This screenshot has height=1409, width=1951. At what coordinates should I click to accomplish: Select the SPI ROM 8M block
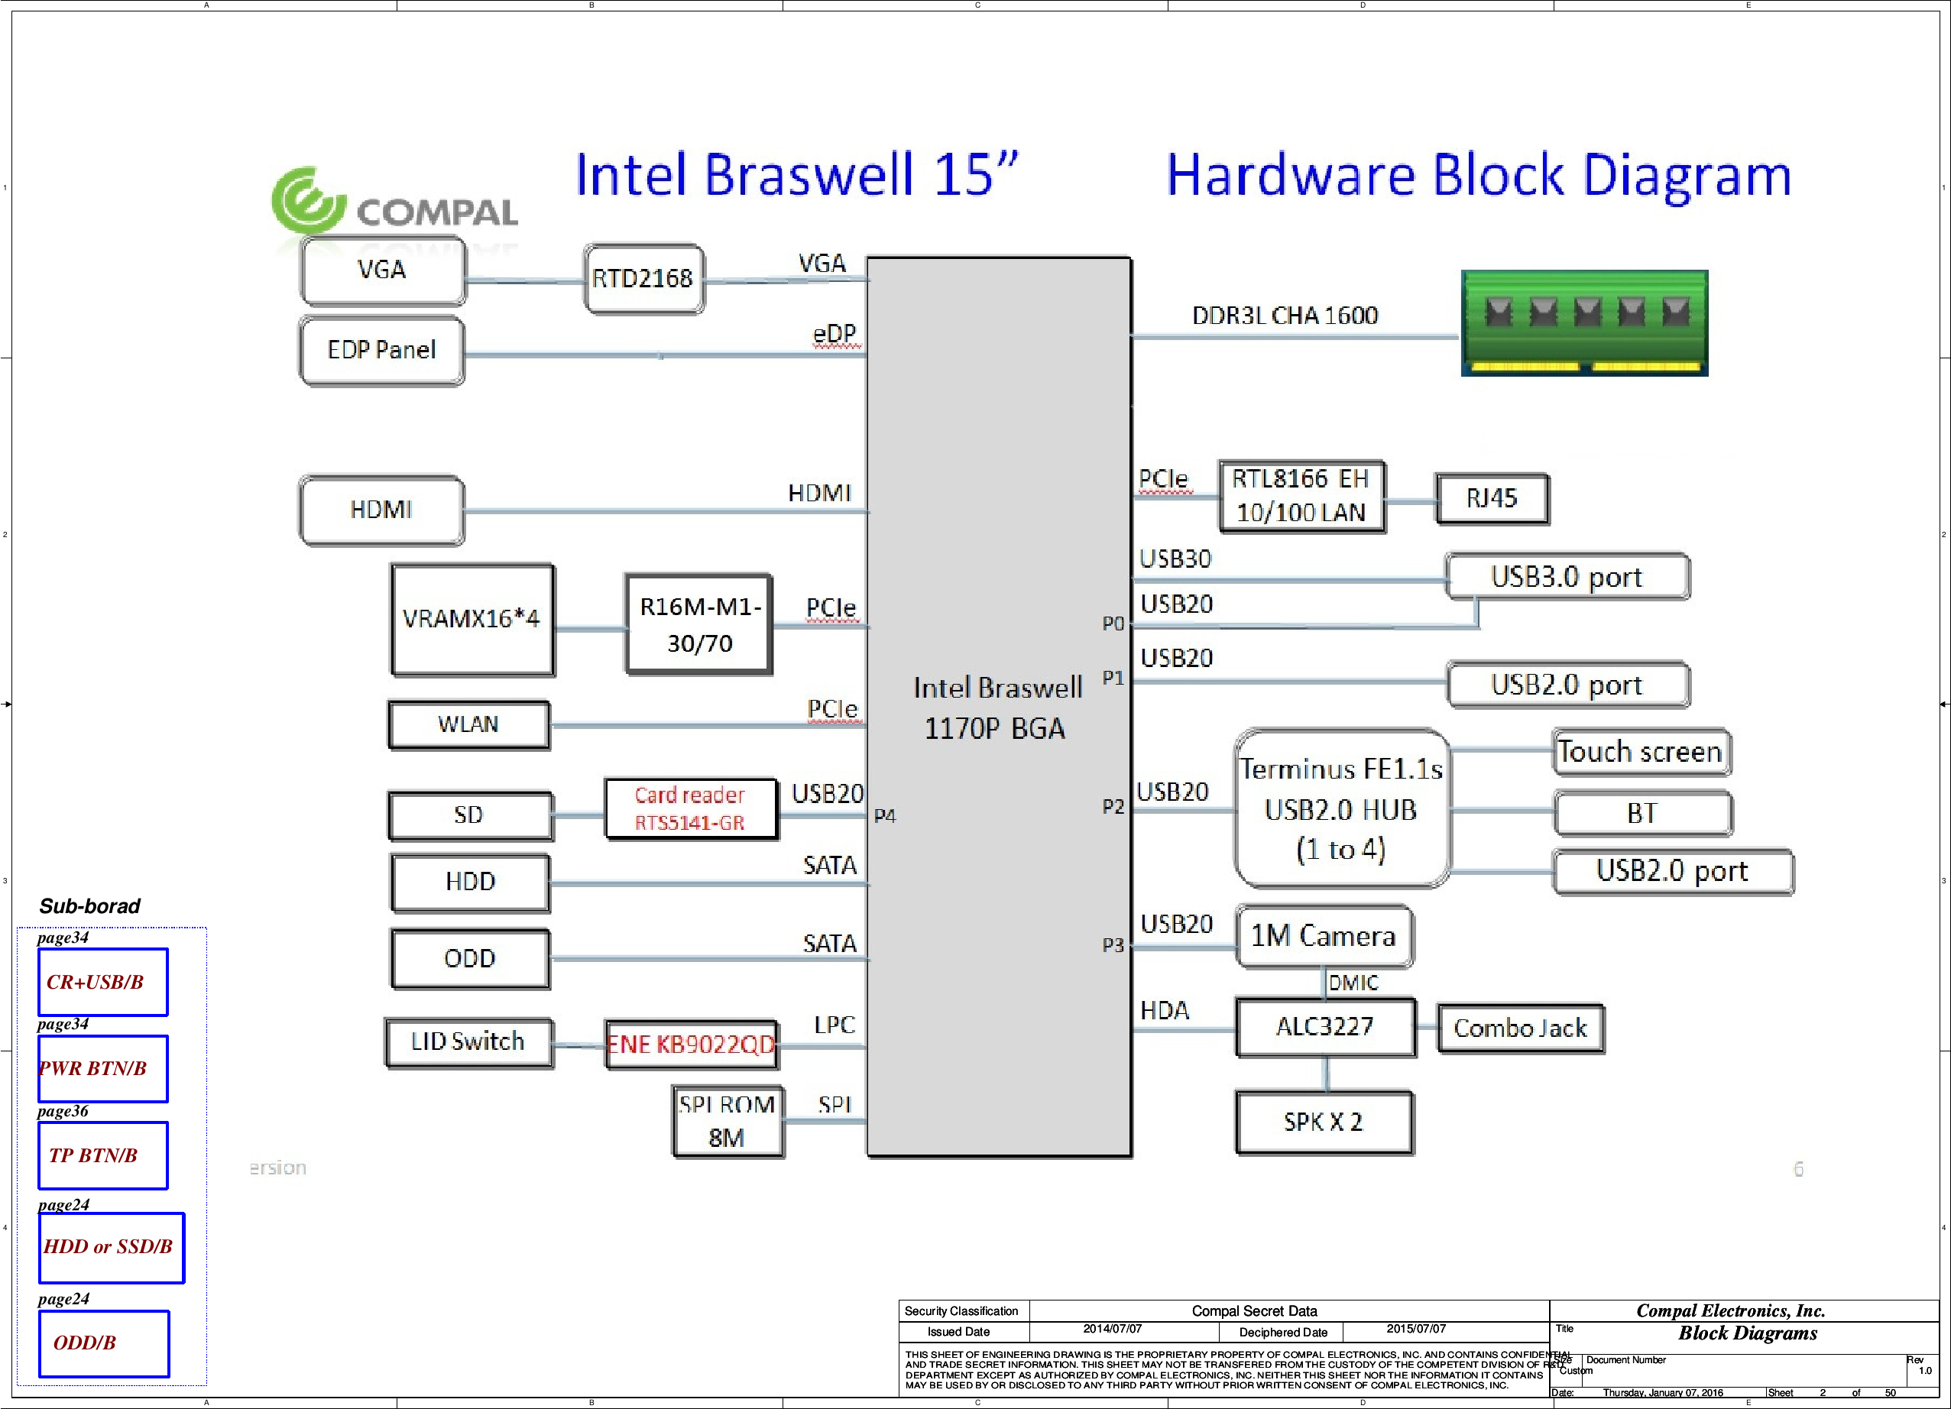click(727, 1121)
